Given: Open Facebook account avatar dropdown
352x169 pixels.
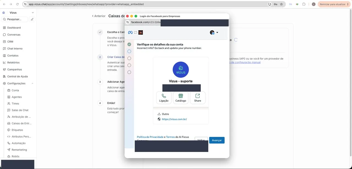Looking at the screenshot, I should (214, 32).
